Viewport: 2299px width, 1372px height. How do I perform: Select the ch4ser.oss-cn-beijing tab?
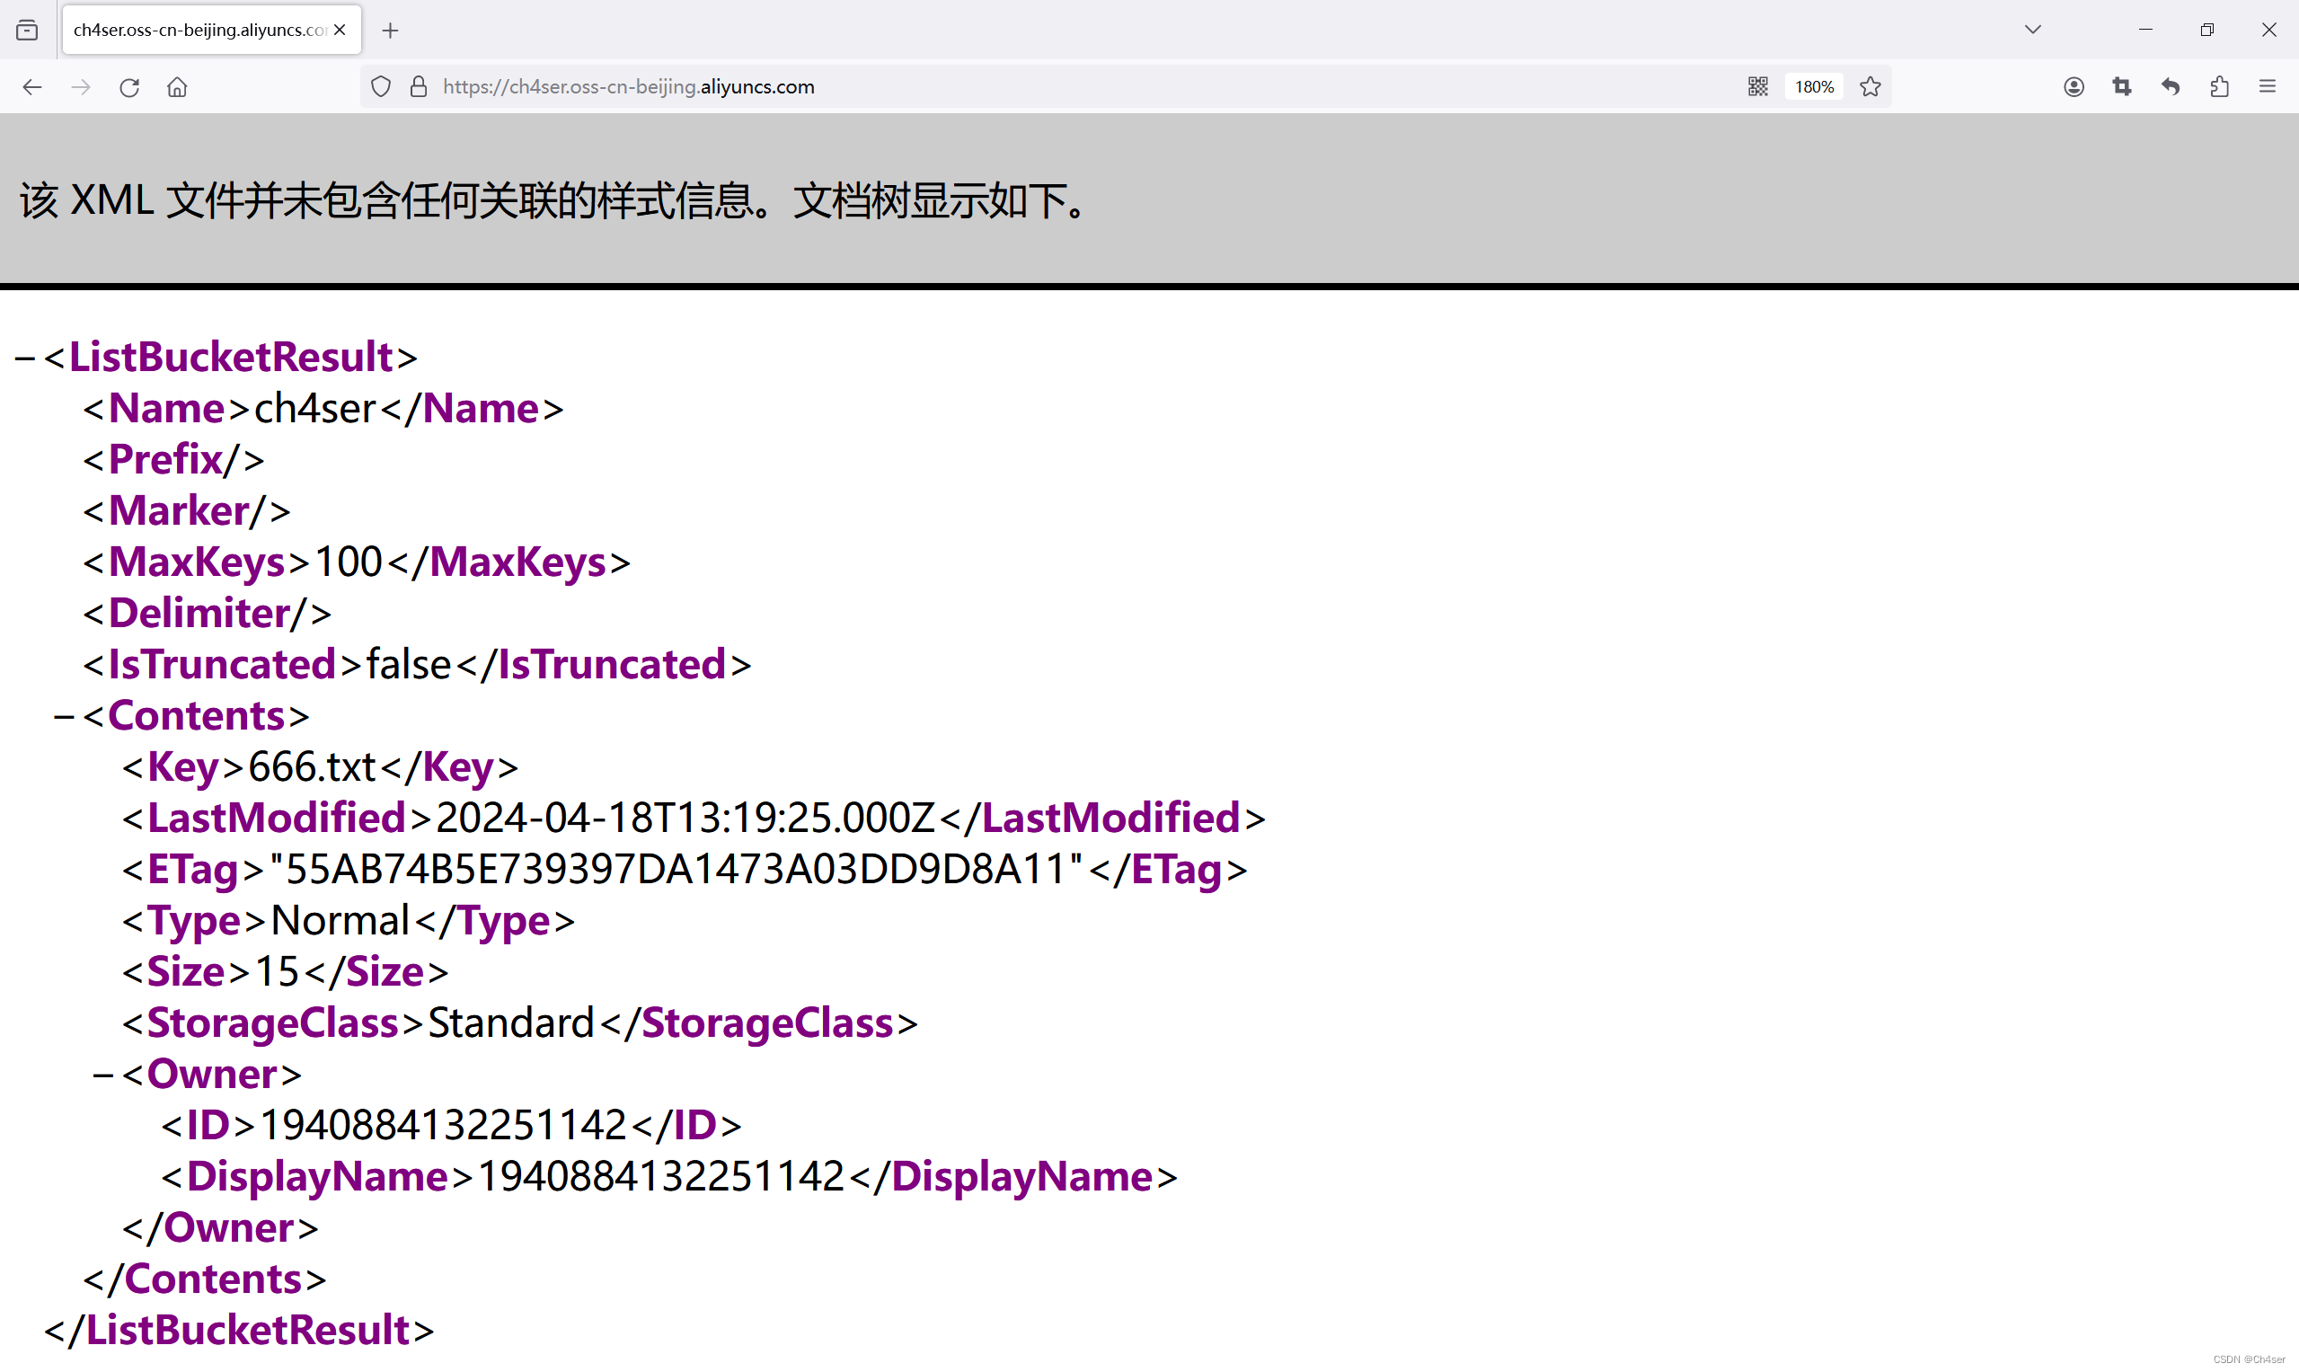click(199, 30)
